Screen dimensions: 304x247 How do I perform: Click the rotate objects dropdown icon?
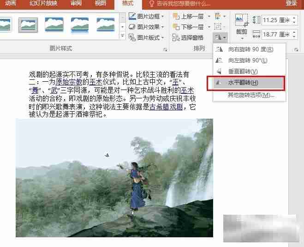(x=220, y=37)
